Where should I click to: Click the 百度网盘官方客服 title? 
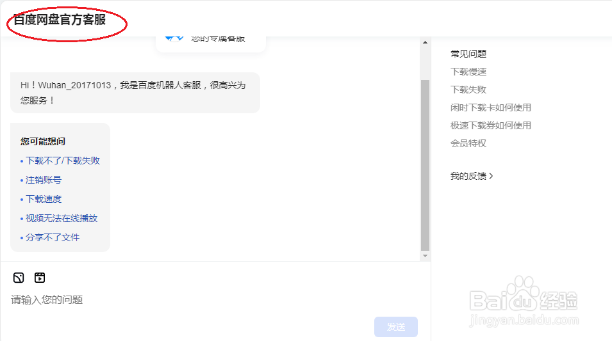(60, 19)
